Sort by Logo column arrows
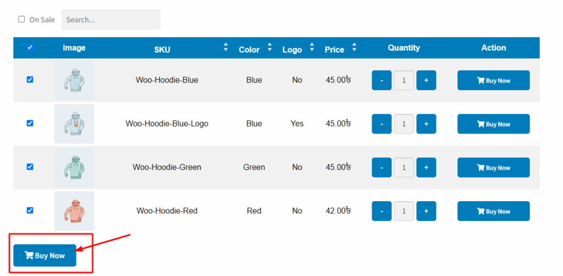The image size is (563, 276). [312, 47]
